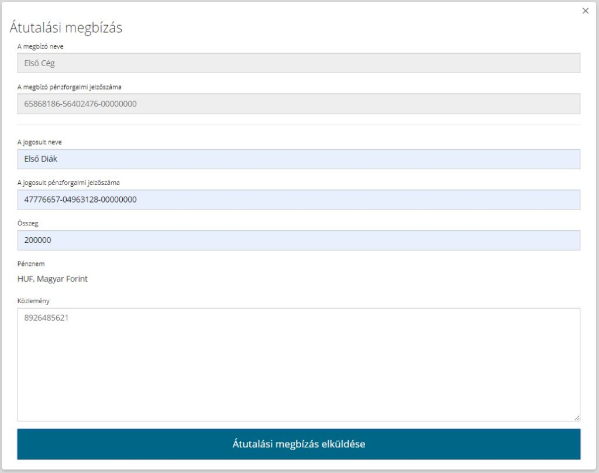Close the Átutalási megbízás dialog
The image size is (599, 473).
coord(585,11)
